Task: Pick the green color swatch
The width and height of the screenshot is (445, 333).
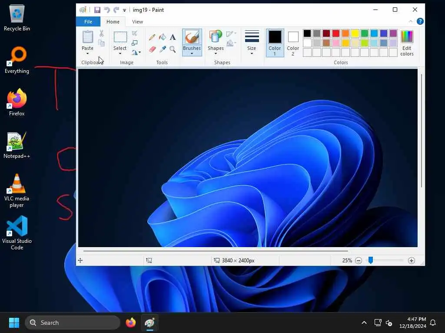Action: pyautogui.click(x=365, y=33)
